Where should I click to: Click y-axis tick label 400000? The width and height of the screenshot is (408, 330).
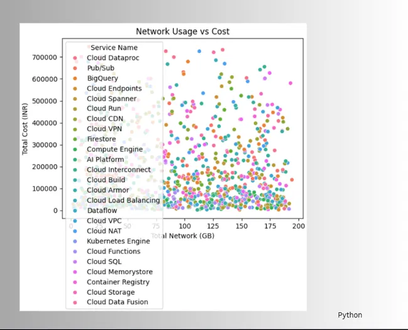(x=45, y=123)
